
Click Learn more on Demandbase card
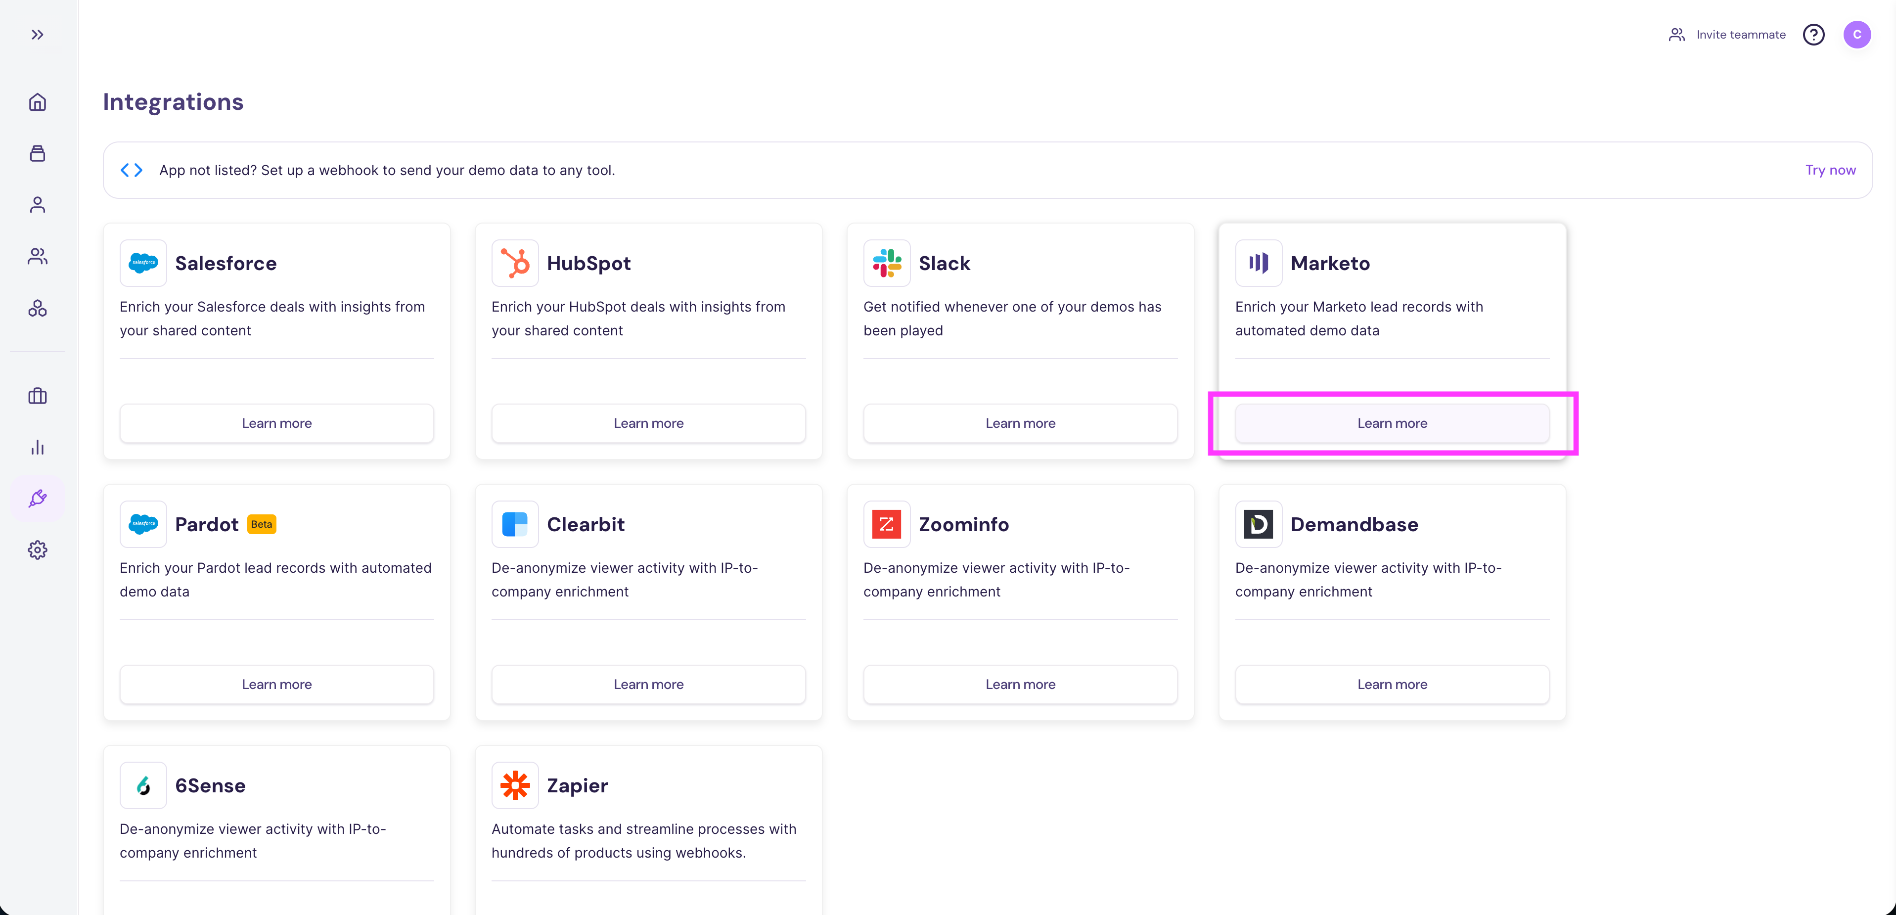1392,685
